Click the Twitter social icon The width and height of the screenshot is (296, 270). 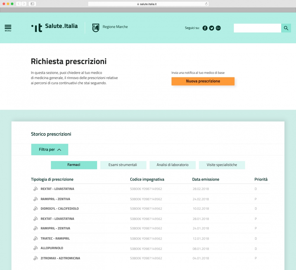(x=212, y=28)
